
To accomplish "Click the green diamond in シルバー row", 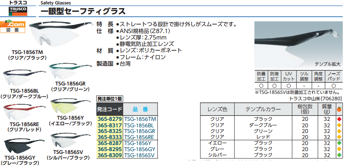I will pos(340,155).
